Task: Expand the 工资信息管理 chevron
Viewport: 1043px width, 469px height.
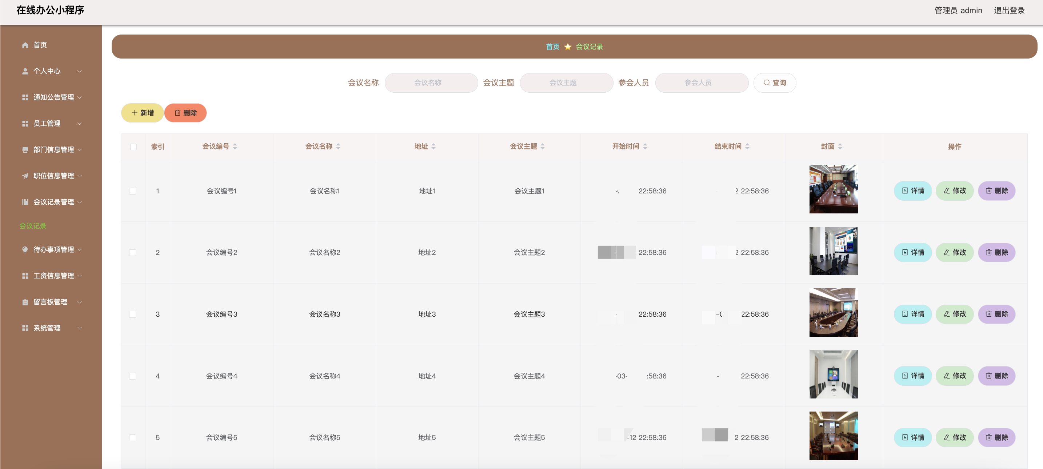Action: pos(79,276)
